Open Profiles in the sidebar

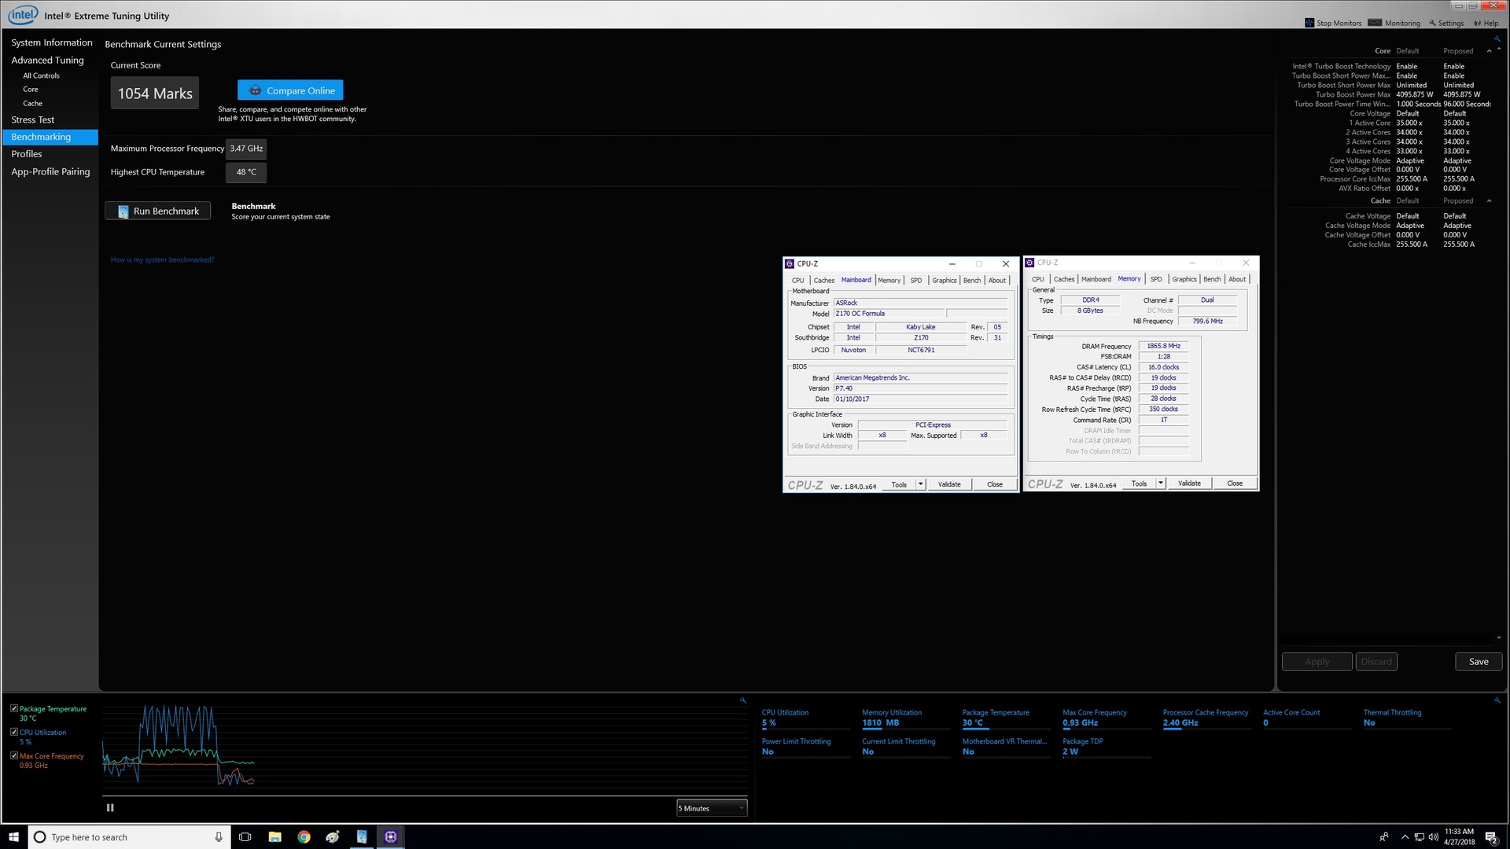[27, 154]
